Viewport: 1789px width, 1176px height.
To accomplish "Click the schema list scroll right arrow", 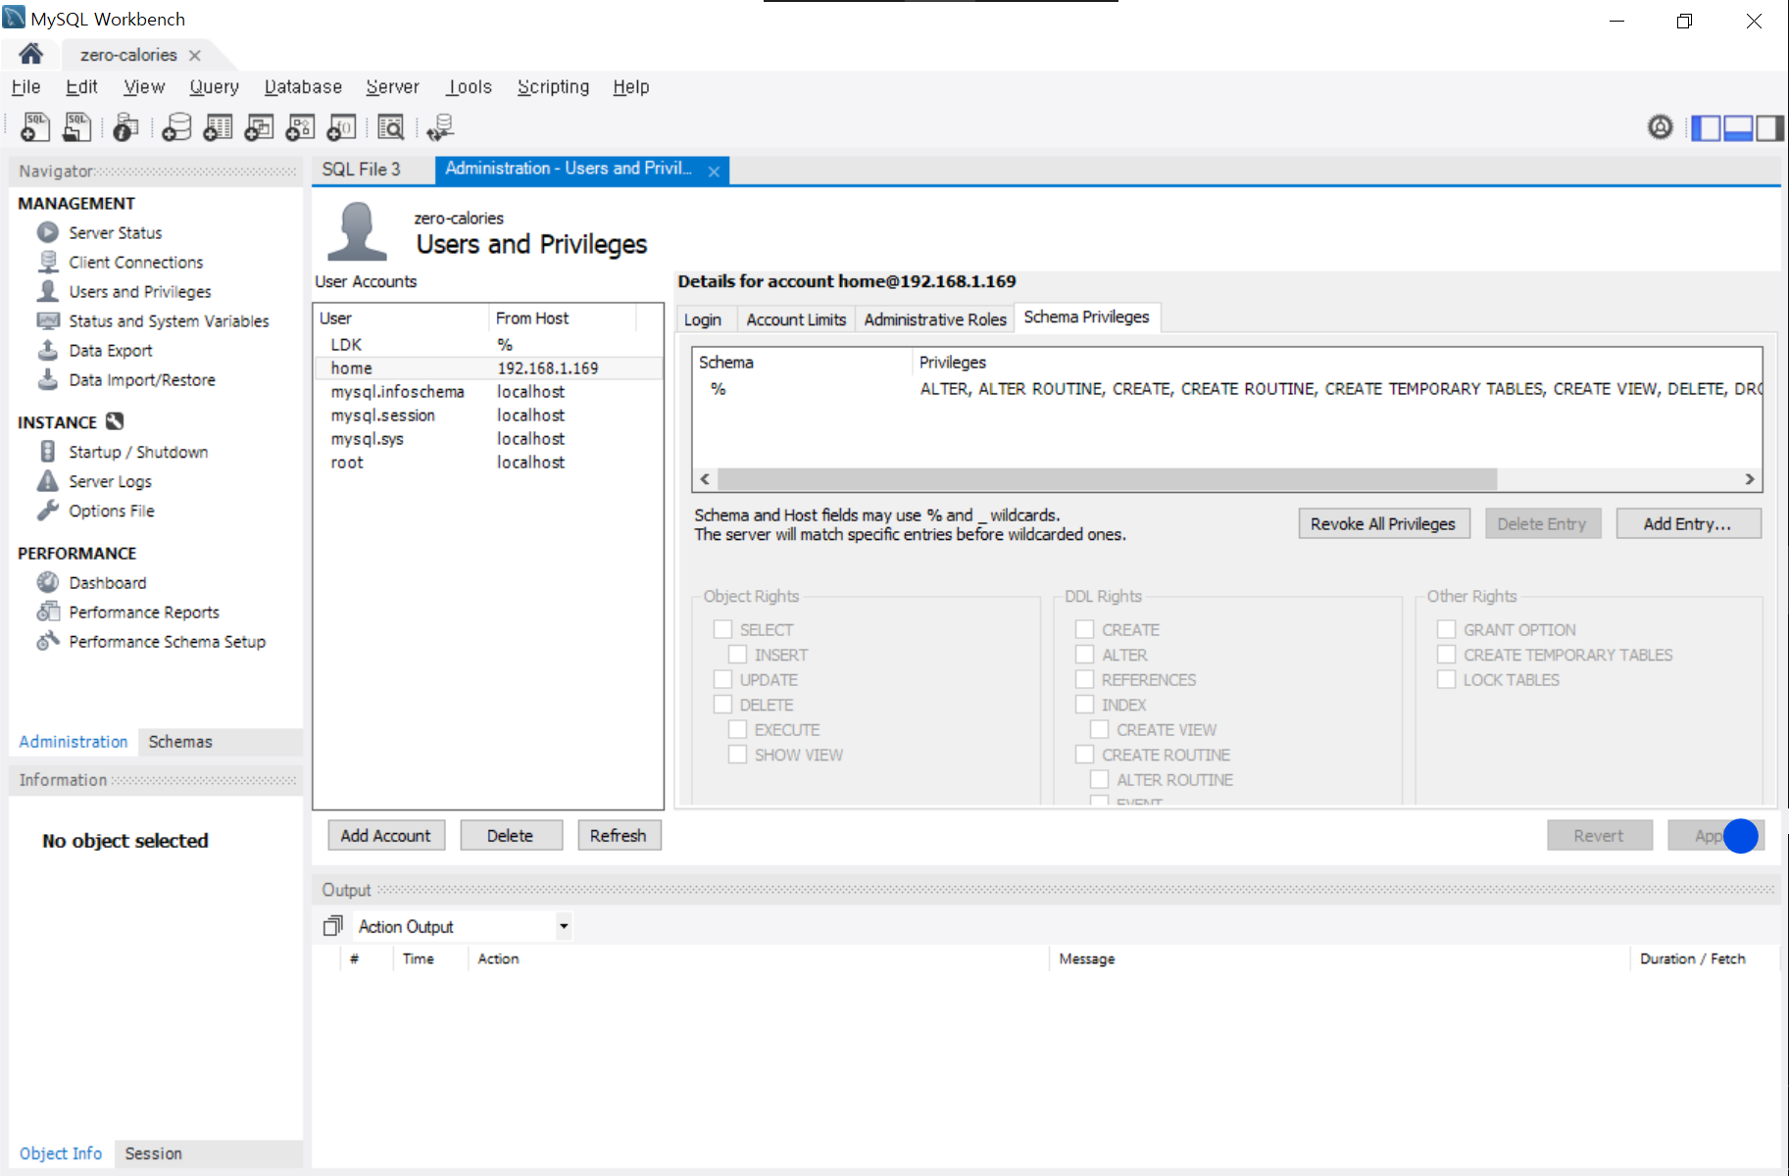I will coord(1750,479).
